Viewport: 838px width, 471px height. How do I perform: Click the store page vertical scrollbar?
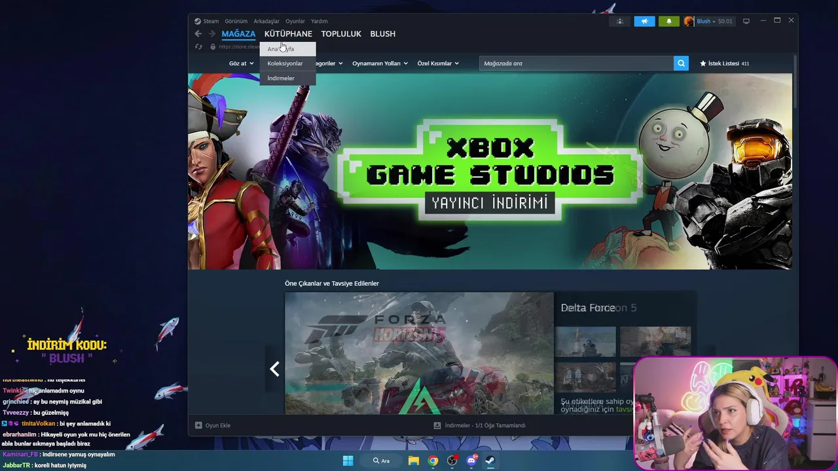[795, 82]
